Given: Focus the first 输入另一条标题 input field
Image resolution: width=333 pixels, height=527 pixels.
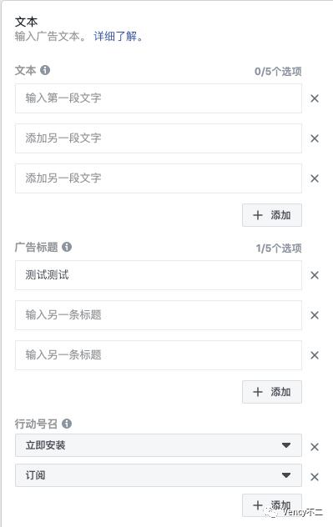Looking at the screenshot, I should [x=158, y=315].
